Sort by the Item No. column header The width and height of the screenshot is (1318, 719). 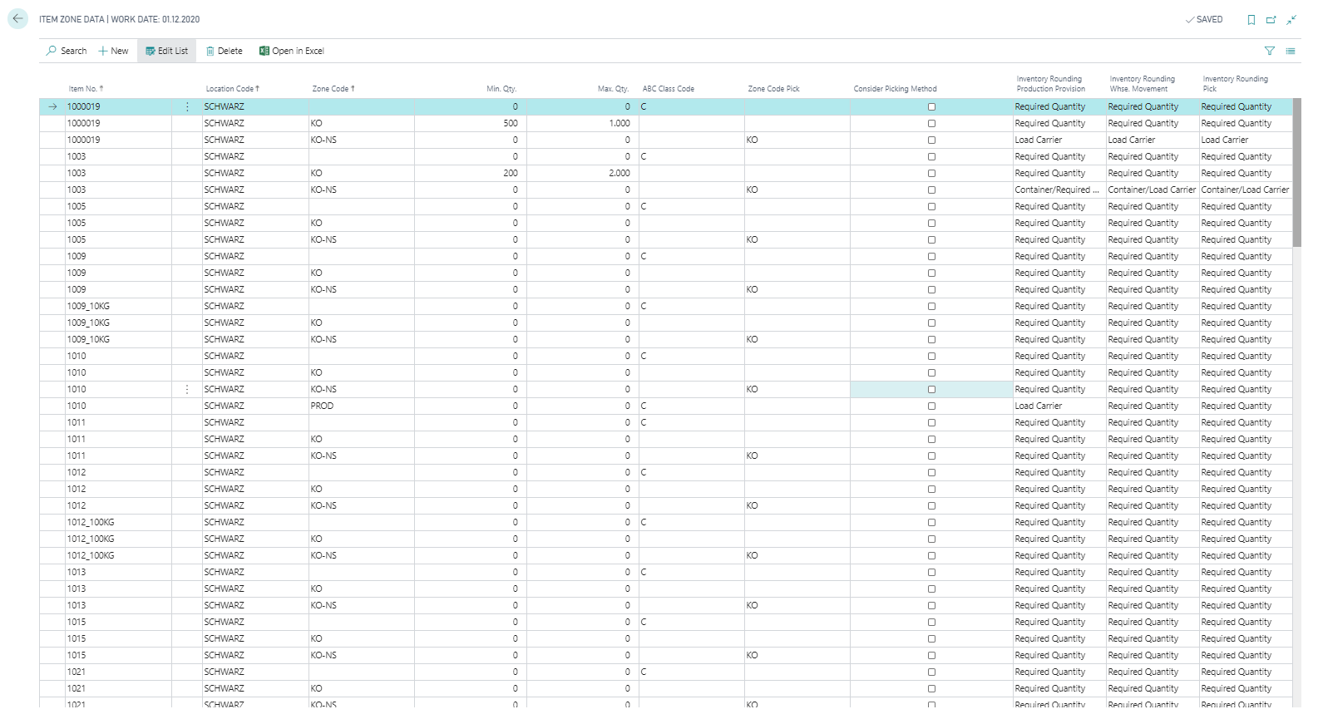(x=86, y=88)
